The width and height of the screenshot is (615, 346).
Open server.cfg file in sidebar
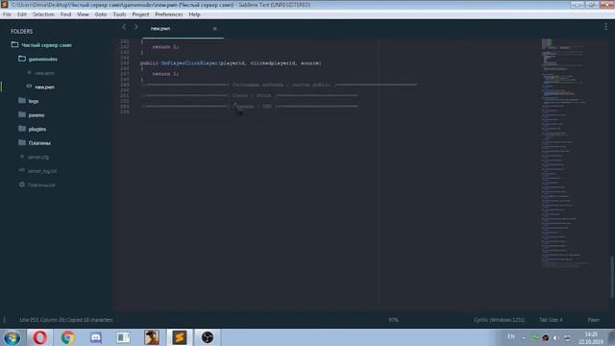38,158
